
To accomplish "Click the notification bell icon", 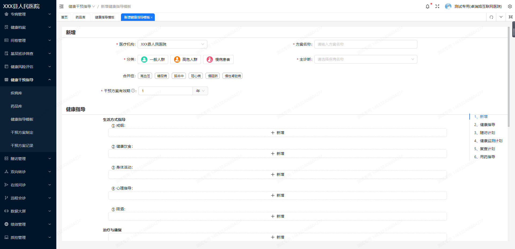I will coord(427,6).
